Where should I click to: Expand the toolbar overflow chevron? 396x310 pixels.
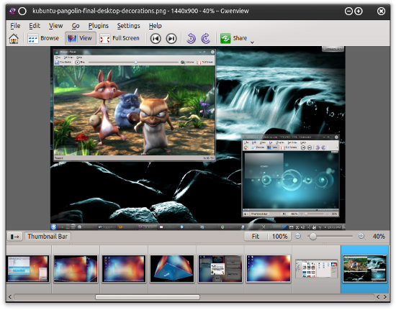(252, 42)
